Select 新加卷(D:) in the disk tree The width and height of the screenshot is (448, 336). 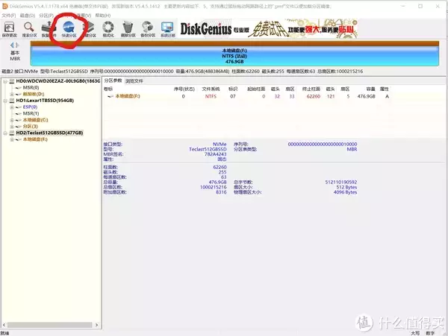pyautogui.click(x=34, y=94)
